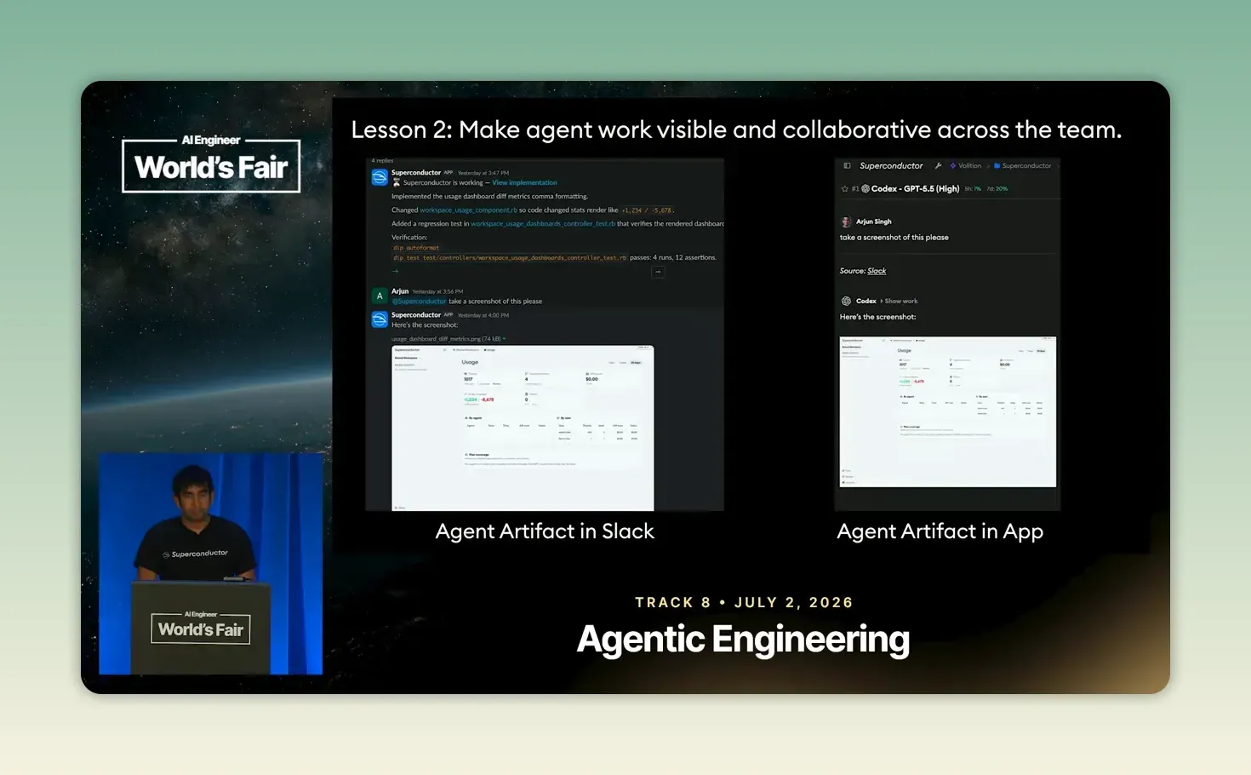Click the blue folder icon before Superconductor breadcrumb
1251x775 pixels.
click(x=997, y=166)
